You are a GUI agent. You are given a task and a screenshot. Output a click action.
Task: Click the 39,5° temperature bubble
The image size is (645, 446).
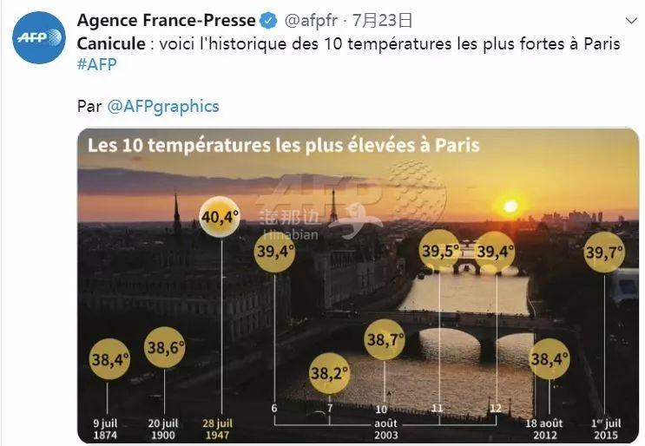(439, 252)
